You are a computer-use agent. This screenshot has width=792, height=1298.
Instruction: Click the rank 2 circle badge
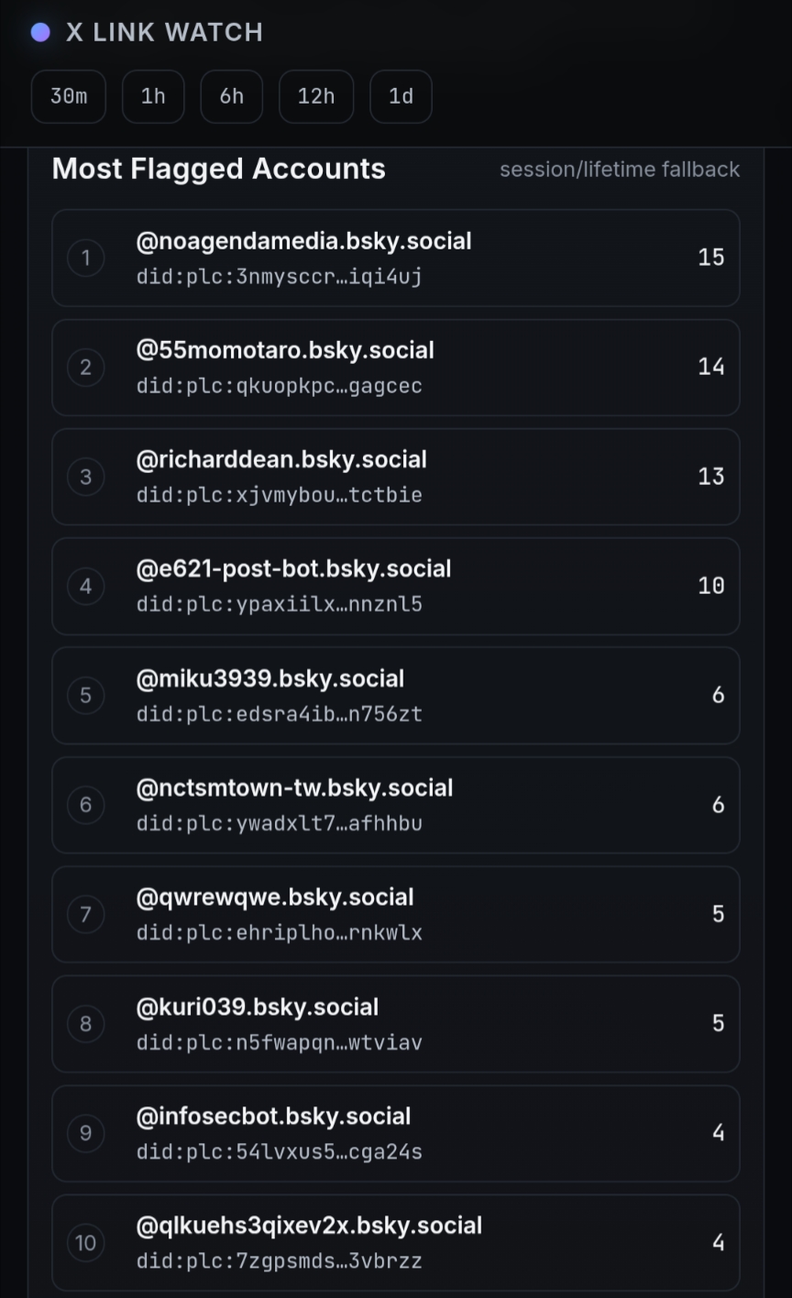(86, 368)
